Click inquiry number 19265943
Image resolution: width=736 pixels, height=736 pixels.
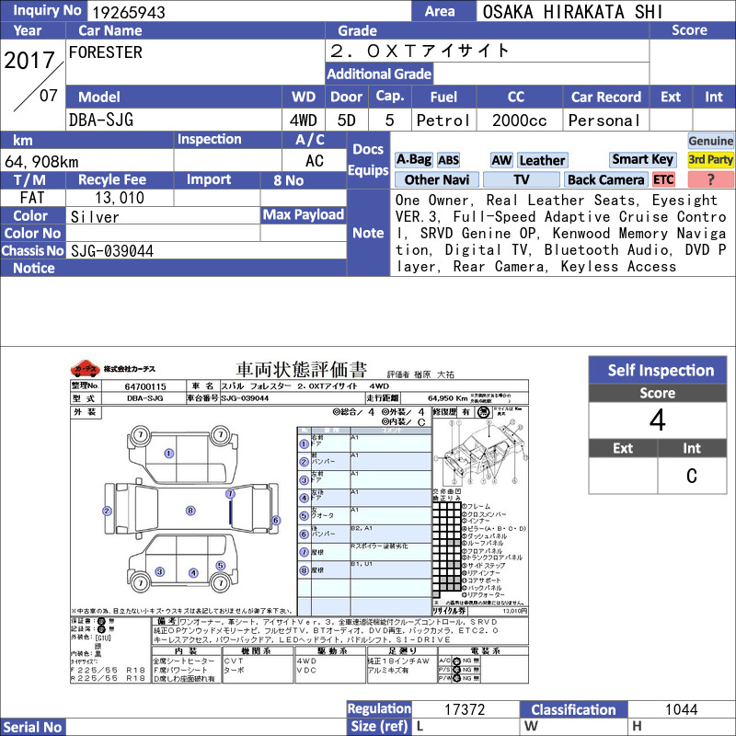[129, 12]
